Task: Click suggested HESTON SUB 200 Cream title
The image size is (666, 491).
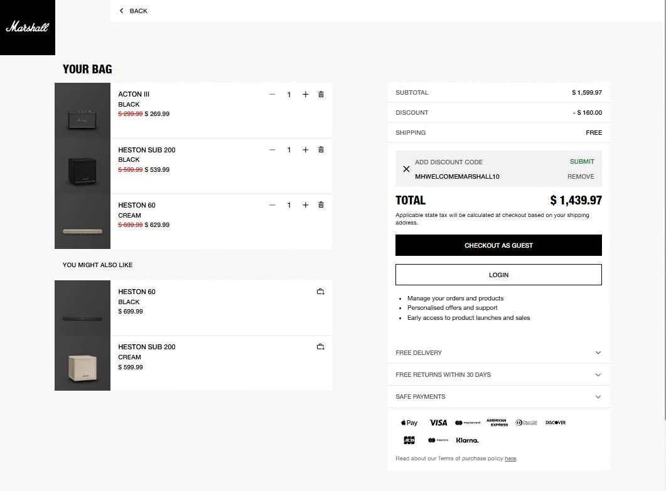Action: coord(146,347)
